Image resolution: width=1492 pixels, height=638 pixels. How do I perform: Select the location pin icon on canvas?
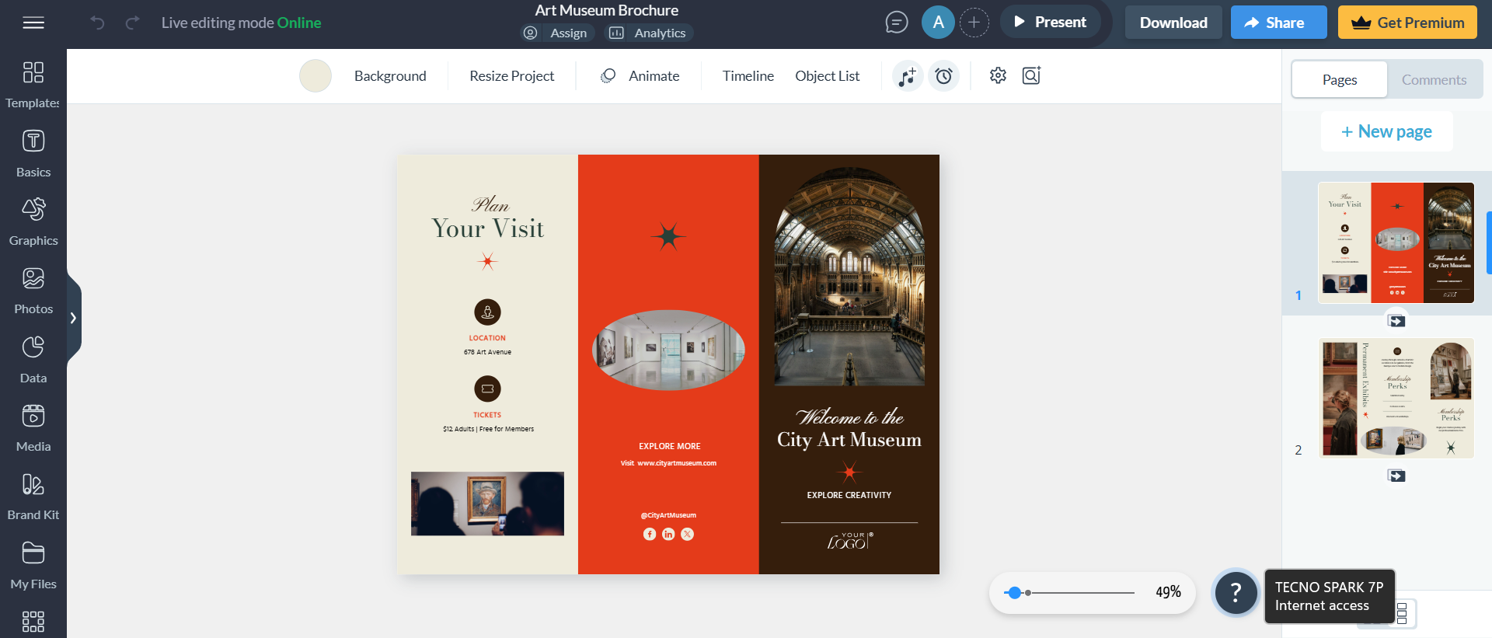click(x=487, y=312)
